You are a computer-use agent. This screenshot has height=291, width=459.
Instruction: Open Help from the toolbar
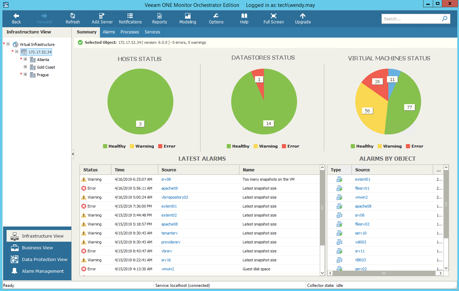pos(244,19)
